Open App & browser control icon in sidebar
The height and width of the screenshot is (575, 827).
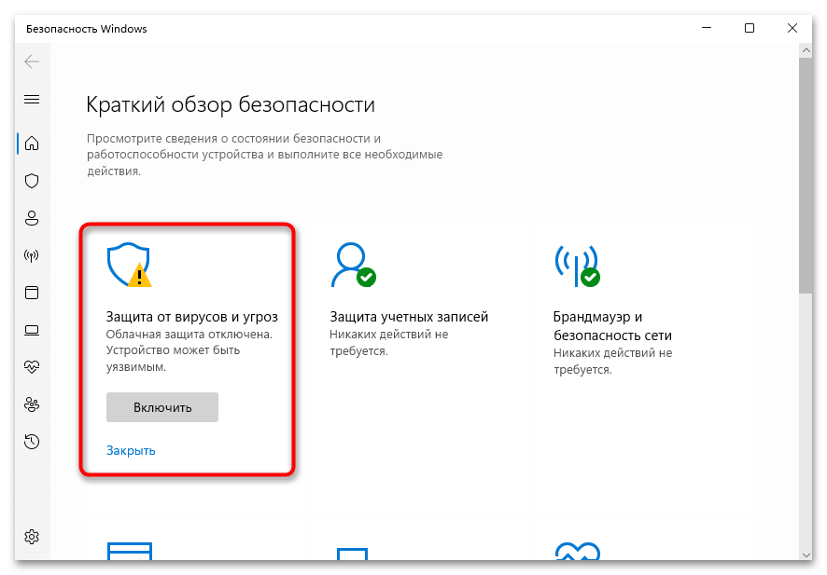32,293
